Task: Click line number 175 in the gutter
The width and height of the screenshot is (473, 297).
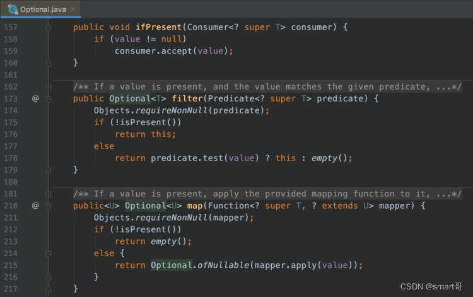Action: tap(11, 123)
